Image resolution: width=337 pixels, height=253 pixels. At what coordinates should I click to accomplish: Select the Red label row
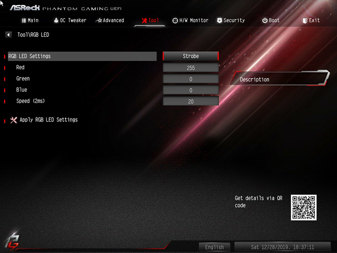pos(20,67)
